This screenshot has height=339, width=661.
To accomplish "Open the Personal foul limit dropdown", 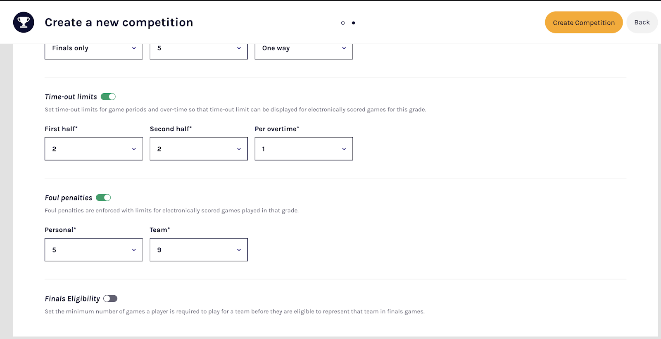I will tap(93, 250).
